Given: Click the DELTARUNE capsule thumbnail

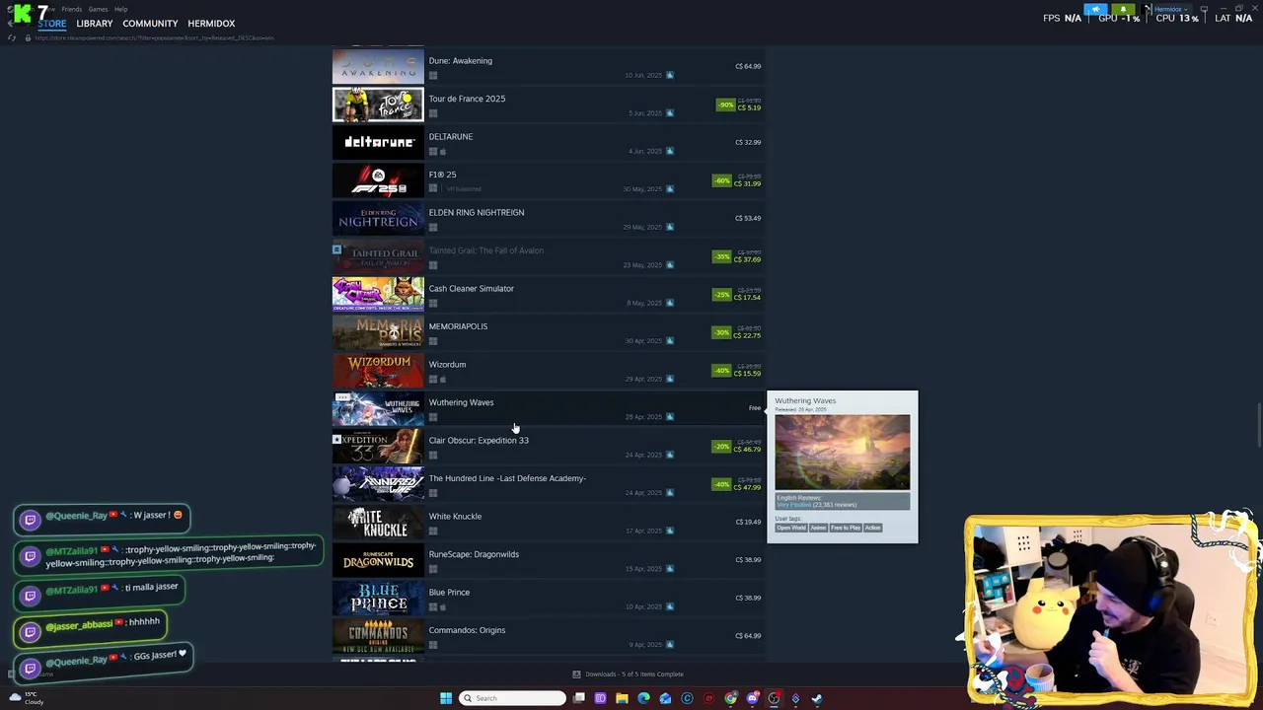Looking at the screenshot, I should 378,143.
